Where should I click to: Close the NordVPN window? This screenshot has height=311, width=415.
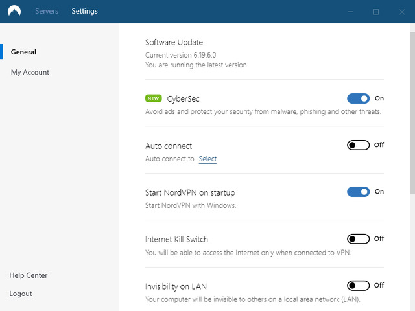click(402, 12)
